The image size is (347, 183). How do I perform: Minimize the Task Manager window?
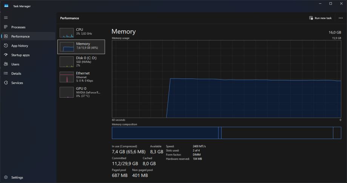[320, 3]
